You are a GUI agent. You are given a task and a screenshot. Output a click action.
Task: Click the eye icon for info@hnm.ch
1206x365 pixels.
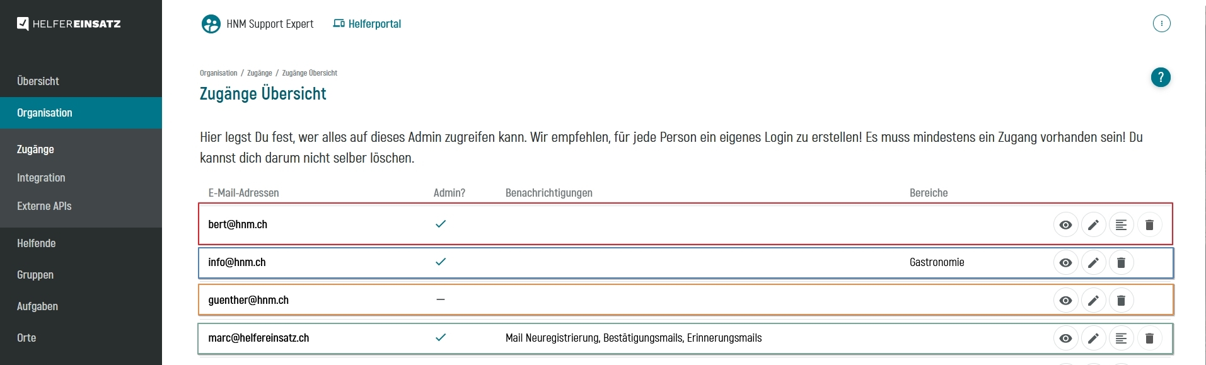(x=1066, y=263)
